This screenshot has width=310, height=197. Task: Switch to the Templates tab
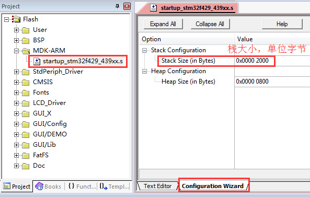click(114, 187)
